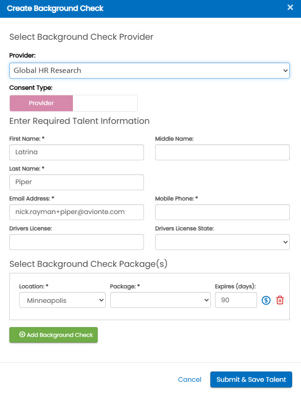Click the Middle Name input
301x393 pixels.
coord(222,152)
